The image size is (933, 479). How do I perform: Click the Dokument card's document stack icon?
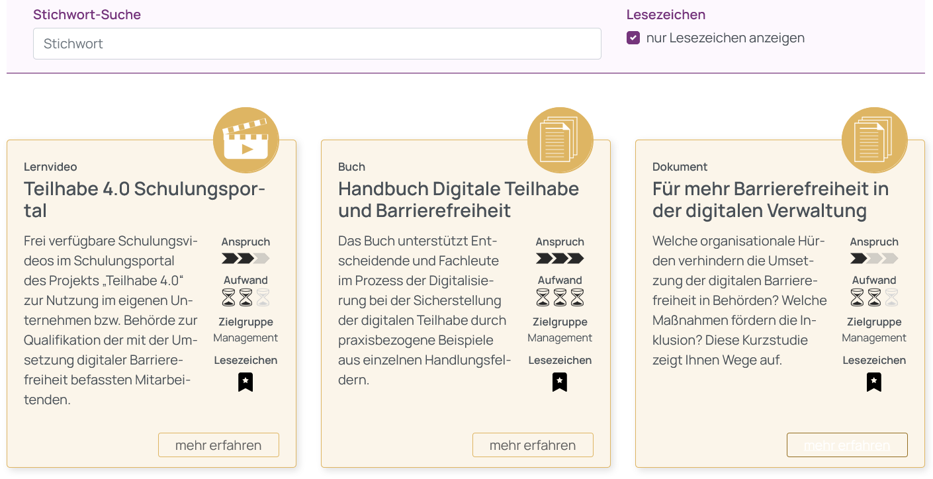[875, 140]
